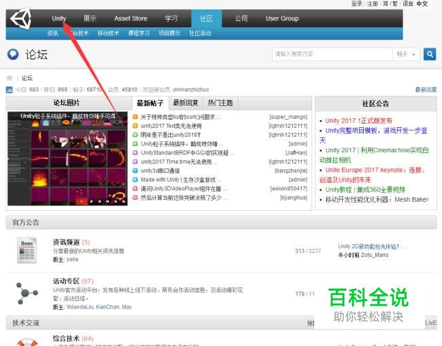This screenshot has width=442, height=346.
Task: Open moderator belle profile
Action: click(x=73, y=260)
